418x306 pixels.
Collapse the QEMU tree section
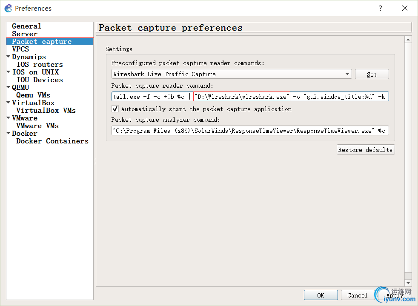pos(9,87)
